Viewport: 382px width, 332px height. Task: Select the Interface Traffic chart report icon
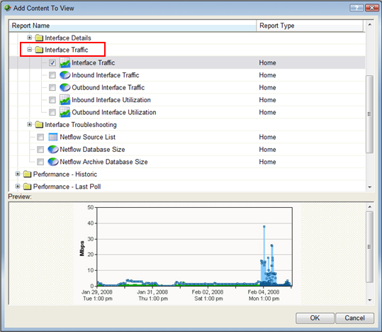[x=64, y=62]
